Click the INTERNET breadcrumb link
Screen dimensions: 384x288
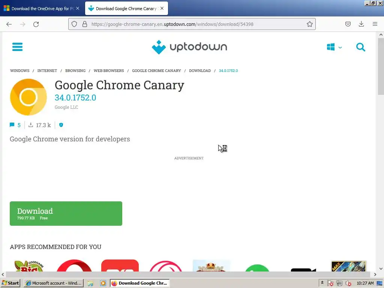pos(47,70)
